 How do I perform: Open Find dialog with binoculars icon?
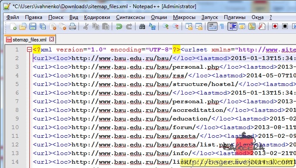pos(142,26)
